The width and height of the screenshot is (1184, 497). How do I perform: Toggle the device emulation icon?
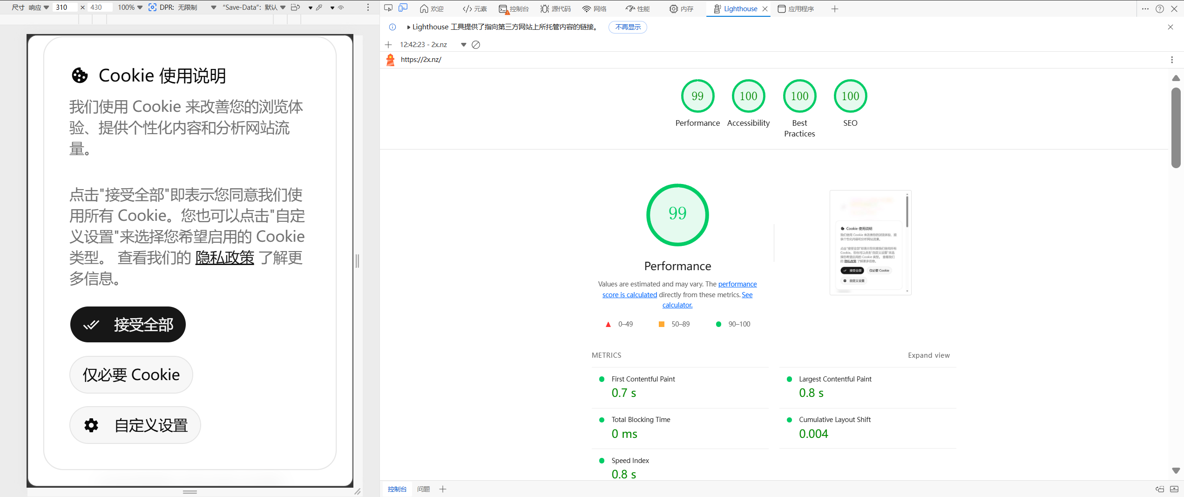pos(403,8)
